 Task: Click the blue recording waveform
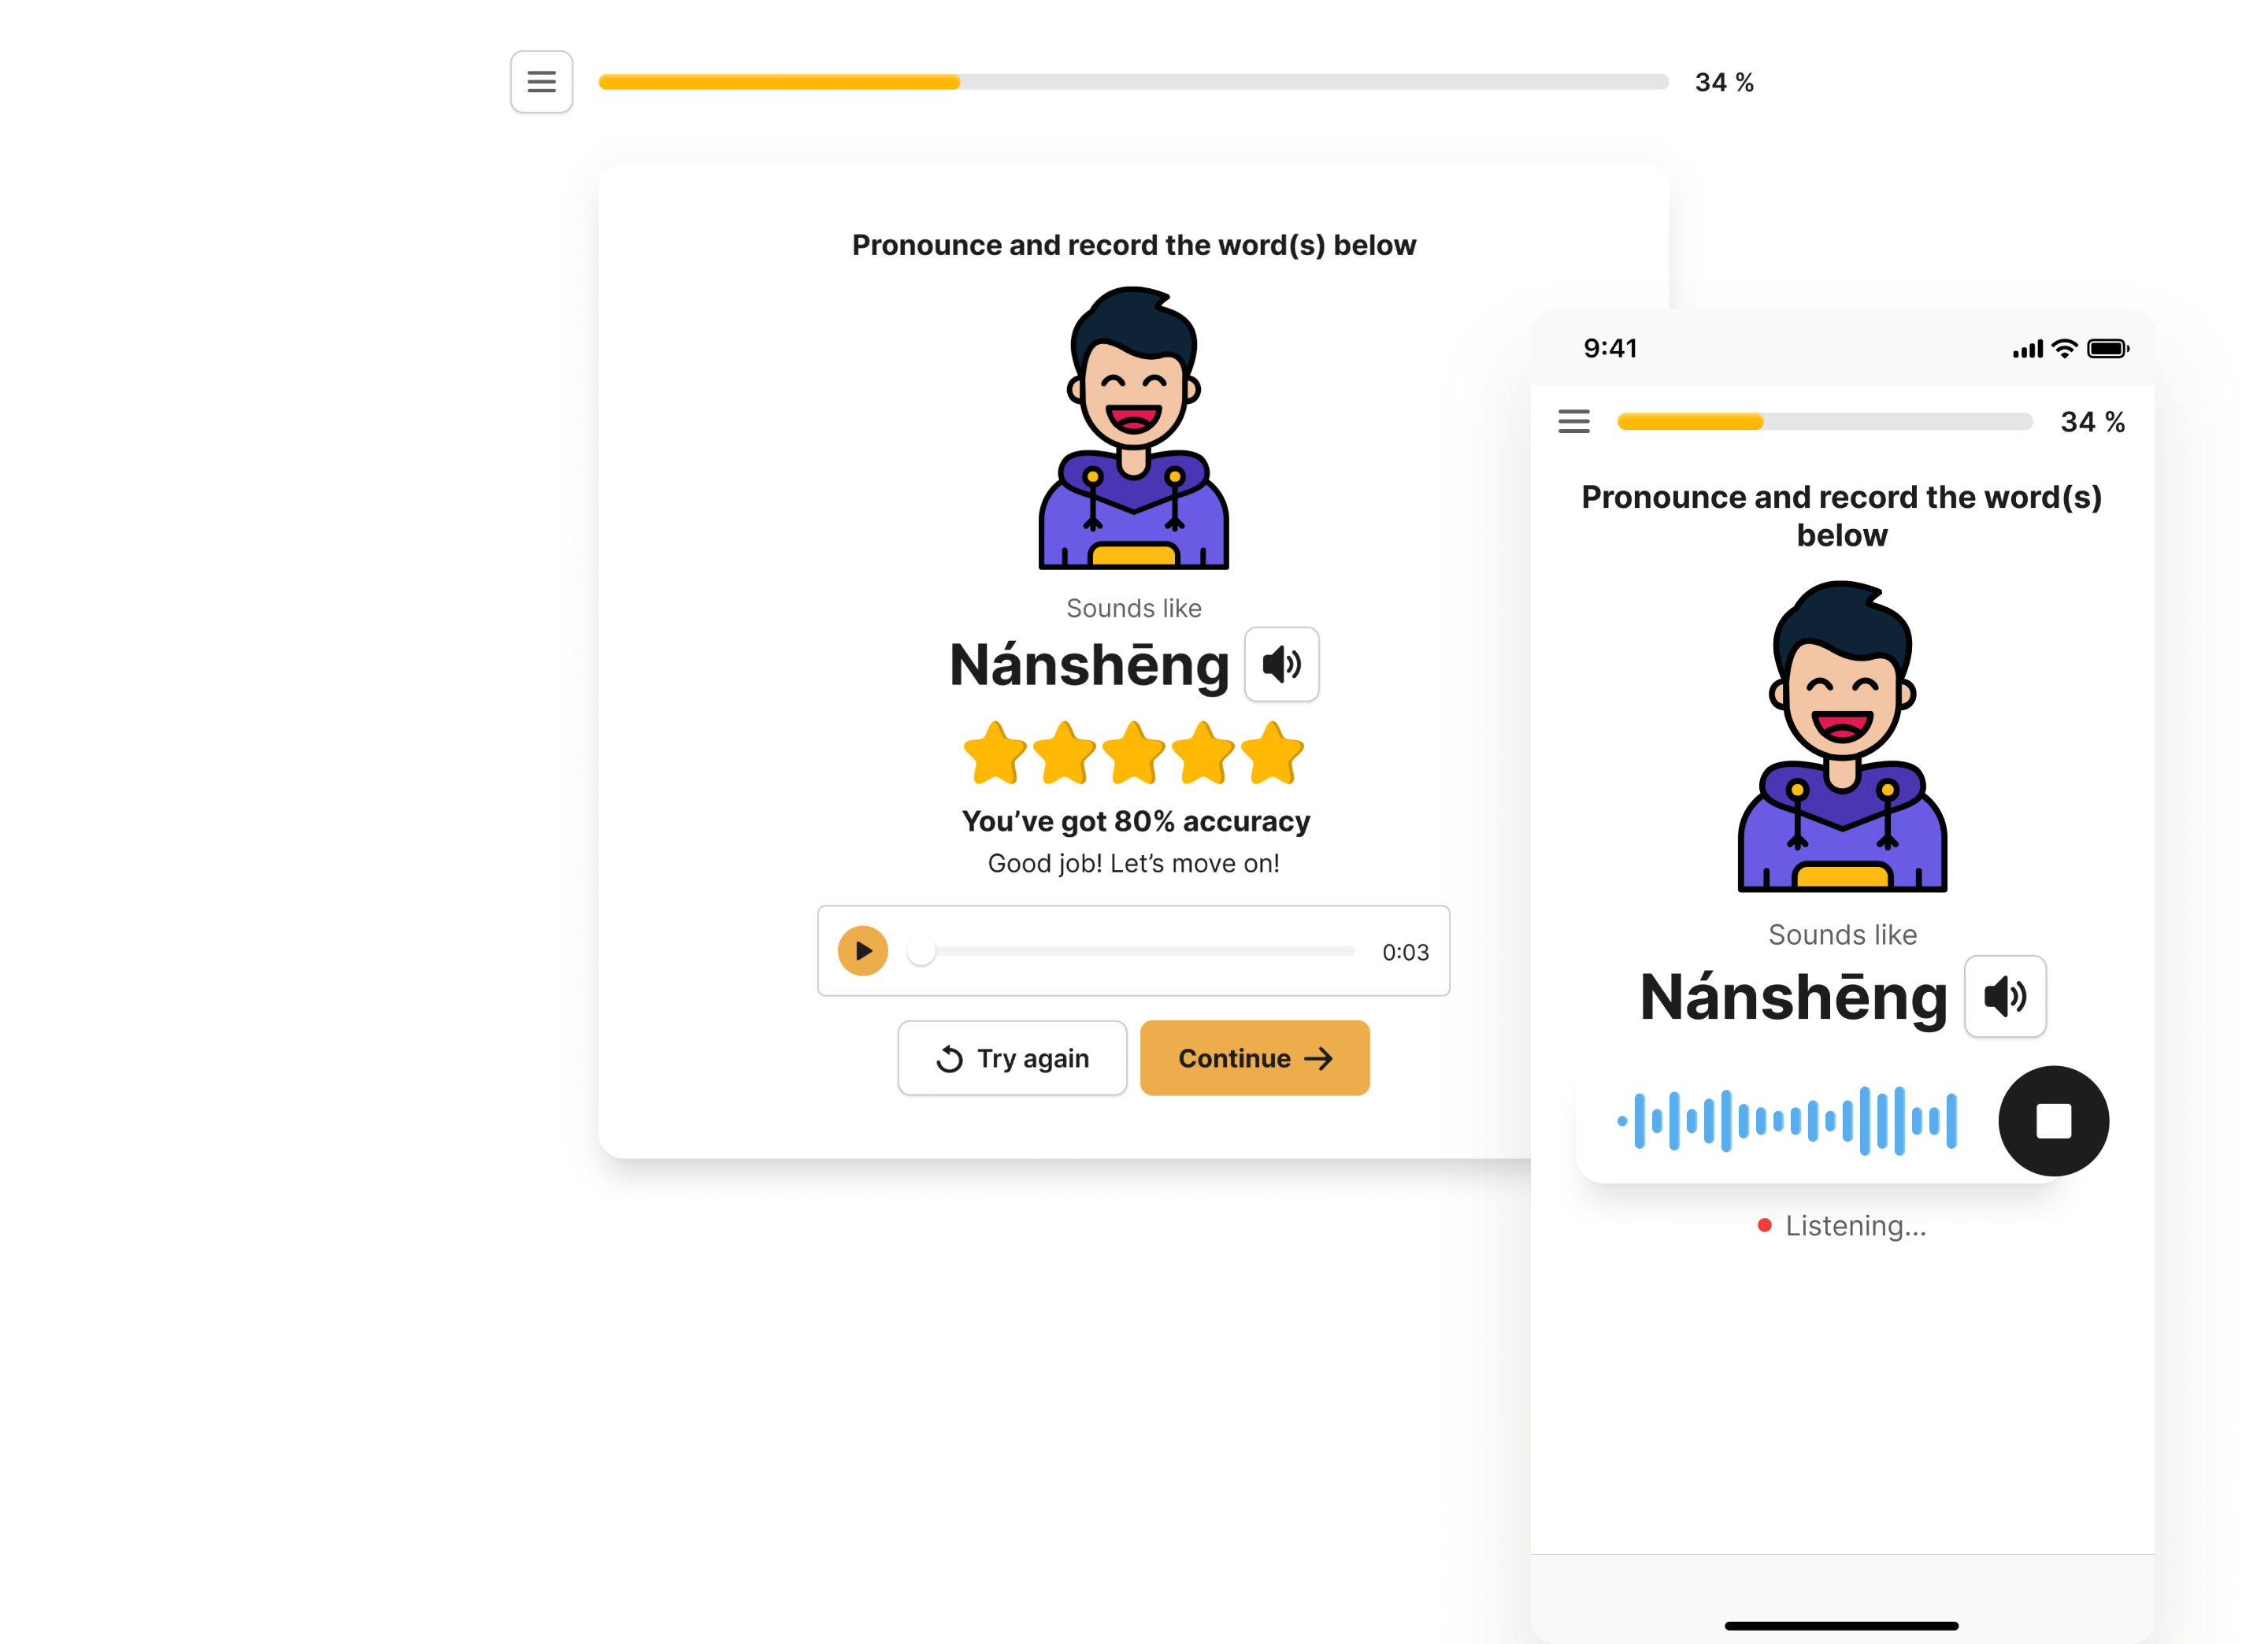(1787, 1121)
